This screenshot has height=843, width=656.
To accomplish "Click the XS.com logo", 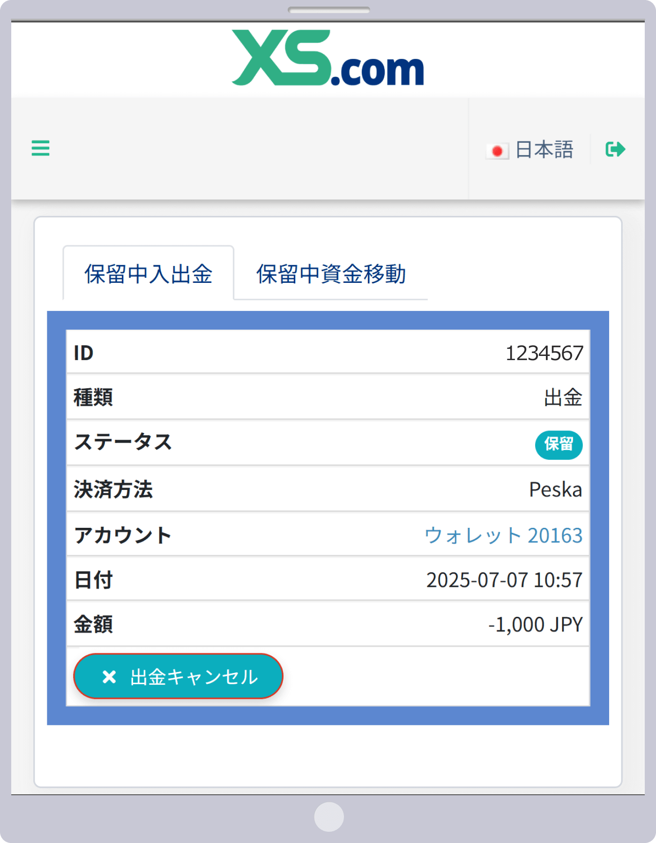I will [328, 58].
